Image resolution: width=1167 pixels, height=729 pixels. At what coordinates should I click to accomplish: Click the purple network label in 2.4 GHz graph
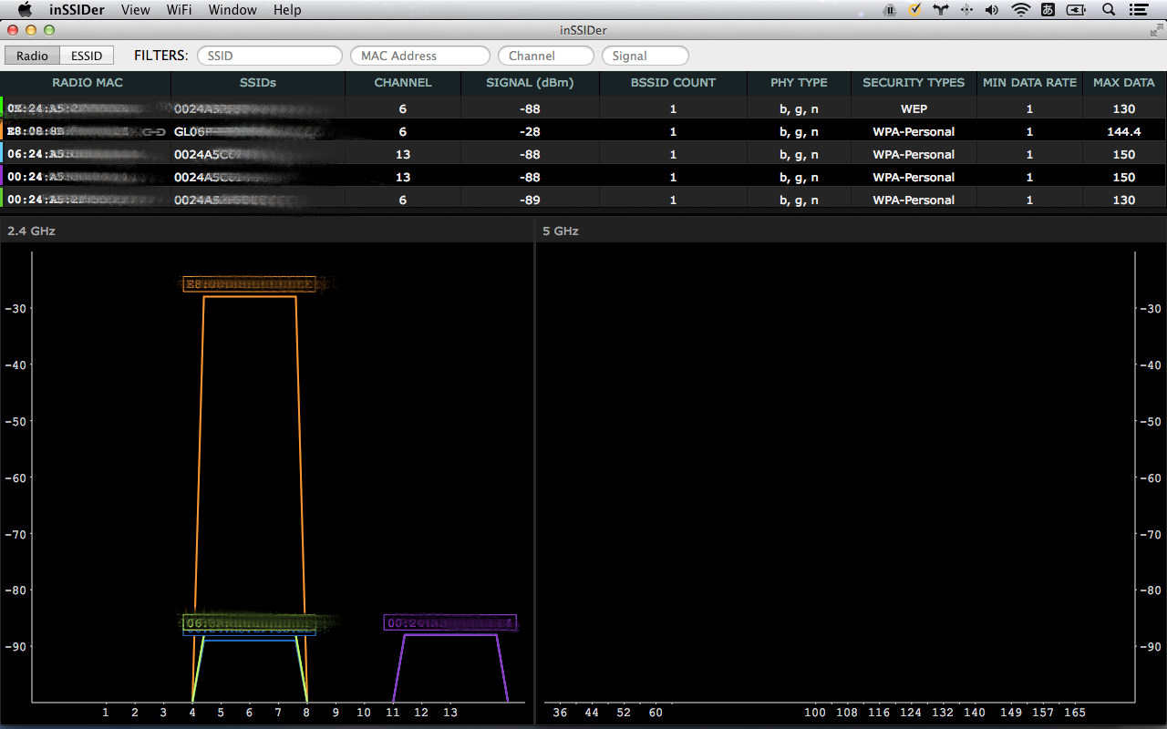tap(449, 623)
